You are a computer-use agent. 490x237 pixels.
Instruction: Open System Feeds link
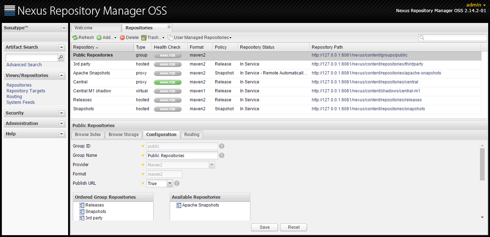[21, 102]
